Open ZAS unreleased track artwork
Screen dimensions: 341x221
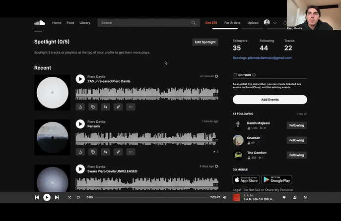coord(52,93)
